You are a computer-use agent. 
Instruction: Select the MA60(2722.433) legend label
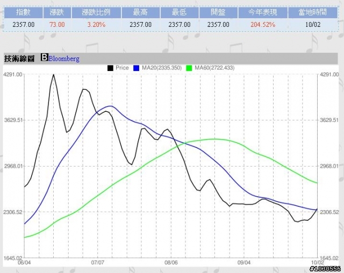tap(214, 68)
